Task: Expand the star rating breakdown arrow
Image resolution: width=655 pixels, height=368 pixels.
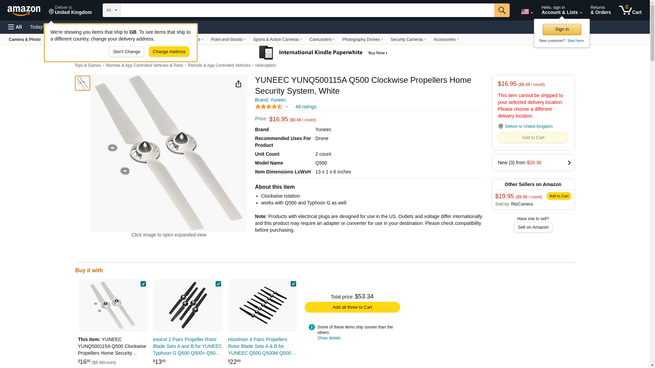Action: [287, 107]
